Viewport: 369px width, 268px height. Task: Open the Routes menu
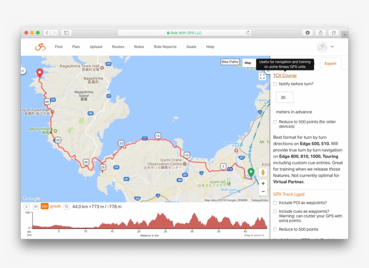[118, 47]
